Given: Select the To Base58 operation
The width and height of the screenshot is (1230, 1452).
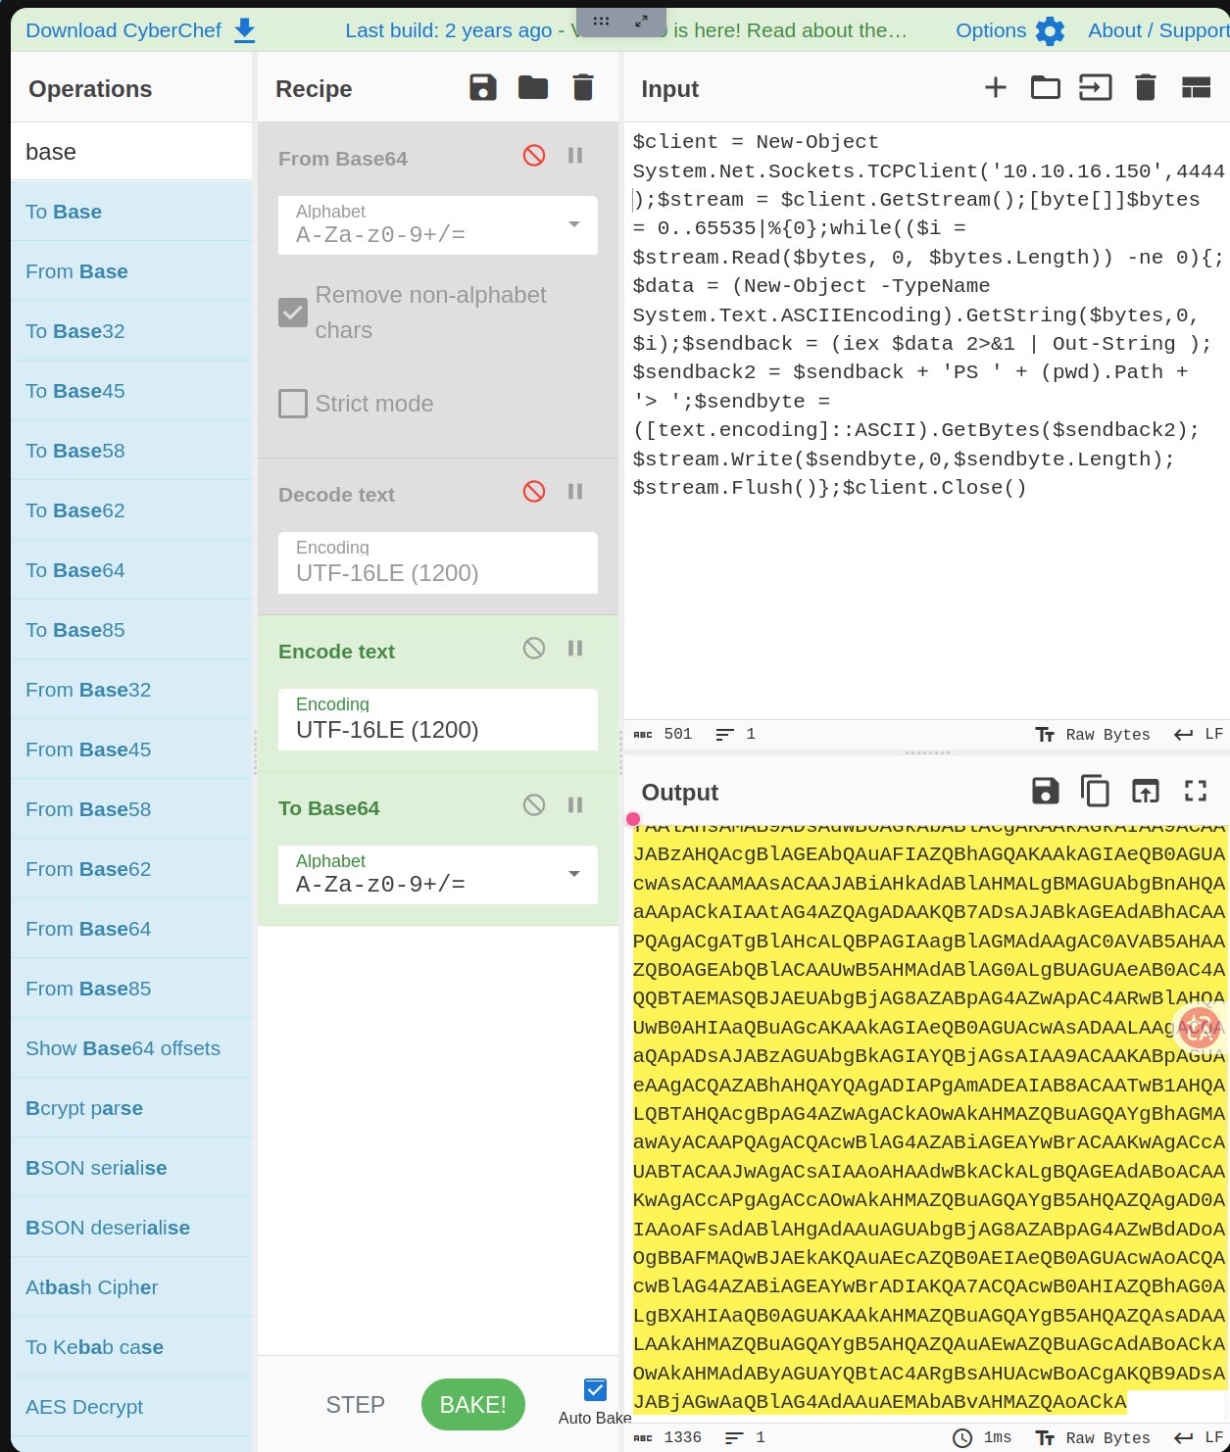Looking at the screenshot, I should pos(131,451).
